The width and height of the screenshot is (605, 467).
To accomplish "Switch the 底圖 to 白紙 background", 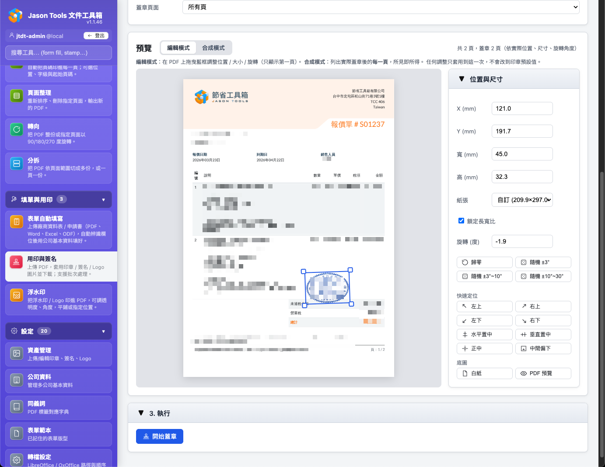I will 484,373.
